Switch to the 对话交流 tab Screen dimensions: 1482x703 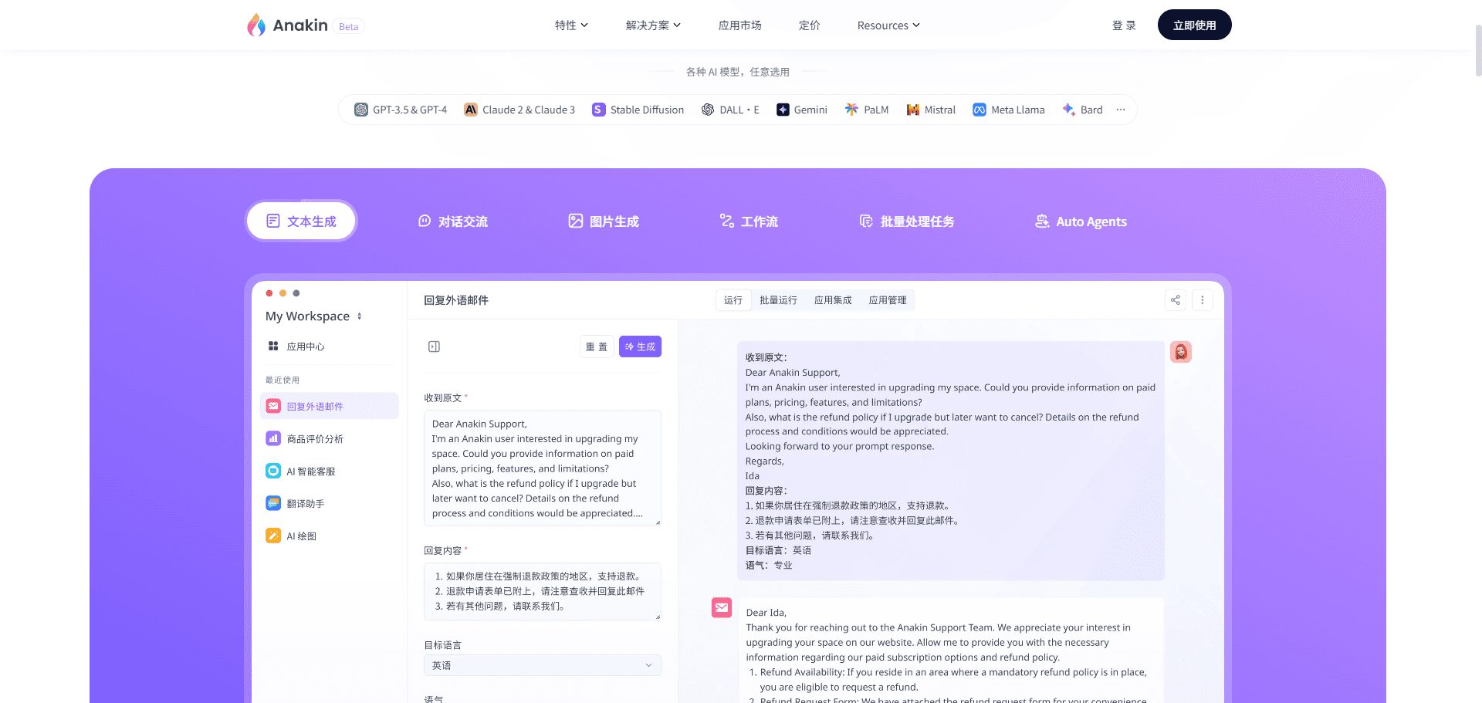pos(452,221)
